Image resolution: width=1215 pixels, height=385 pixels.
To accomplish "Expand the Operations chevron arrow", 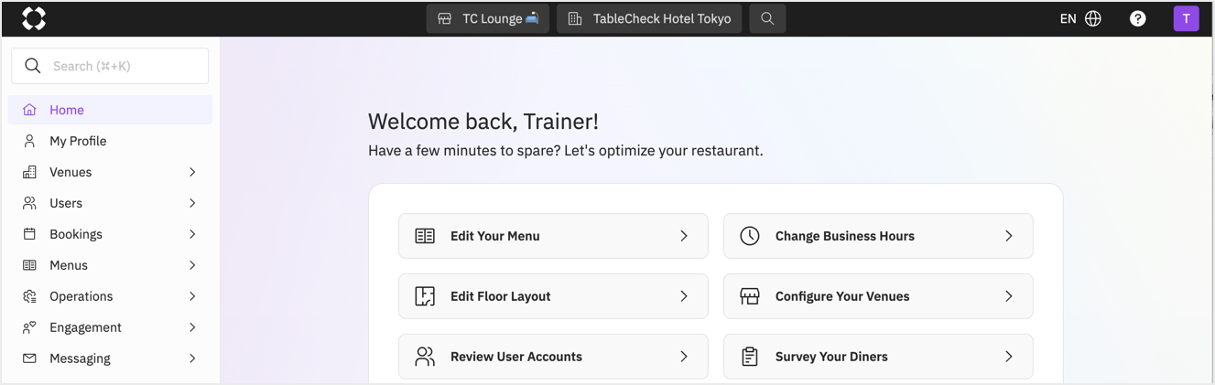I will 192,296.
